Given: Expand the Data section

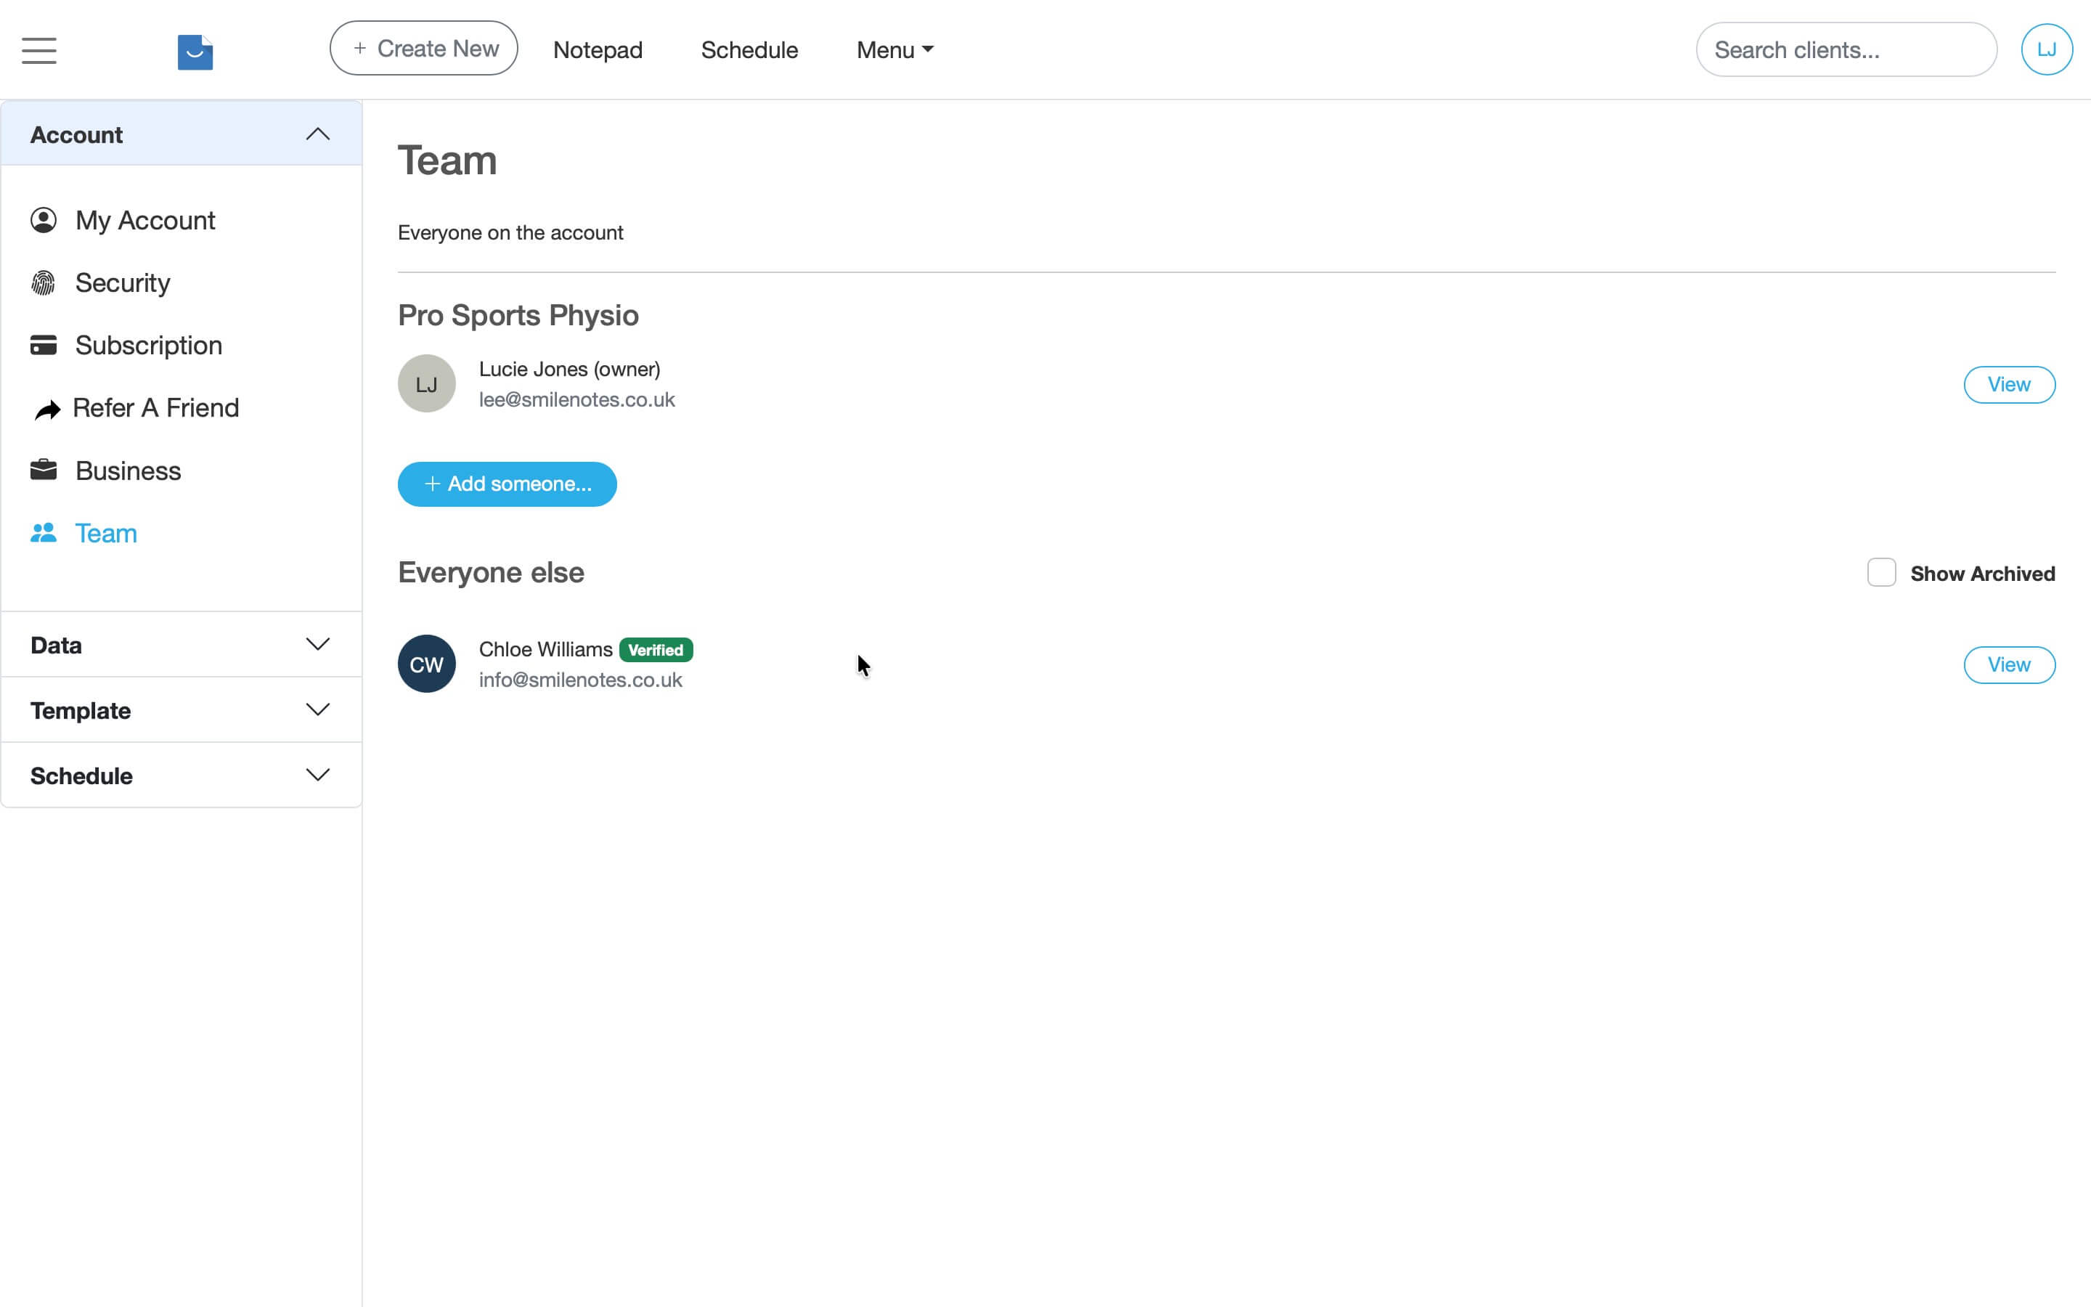Looking at the screenshot, I should [317, 644].
